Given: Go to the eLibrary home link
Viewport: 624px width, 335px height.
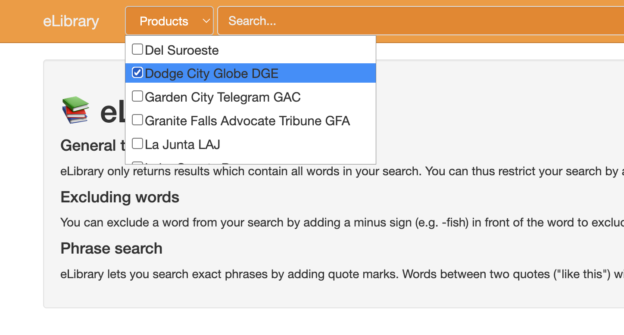Looking at the screenshot, I should 71,21.
